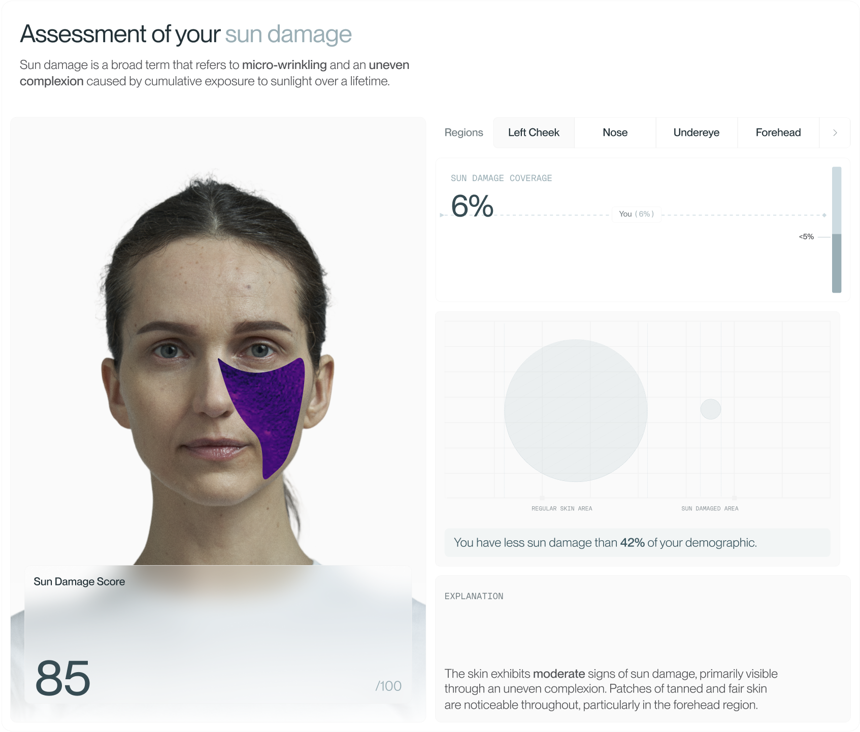Screen dimensions: 860x732
Task: Expand more regions with the chevron arrow
Action: pos(835,132)
